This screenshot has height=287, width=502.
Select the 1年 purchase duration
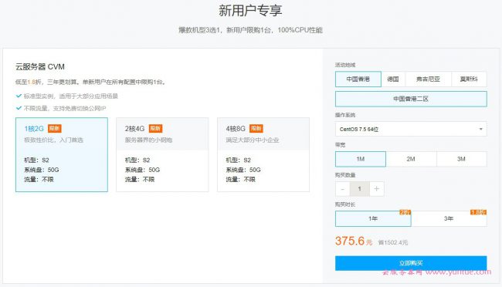click(373, 218)
